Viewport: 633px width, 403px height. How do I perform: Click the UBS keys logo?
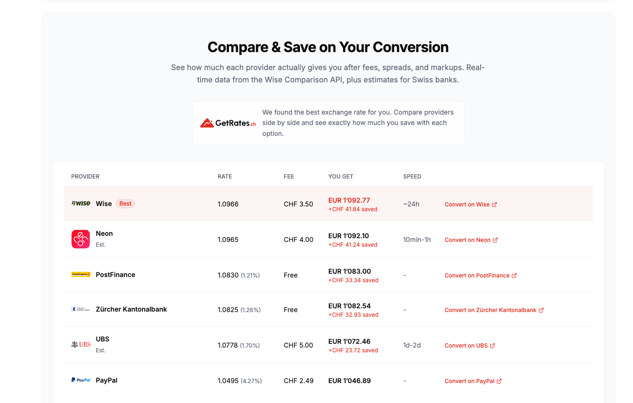click(80, 345)
